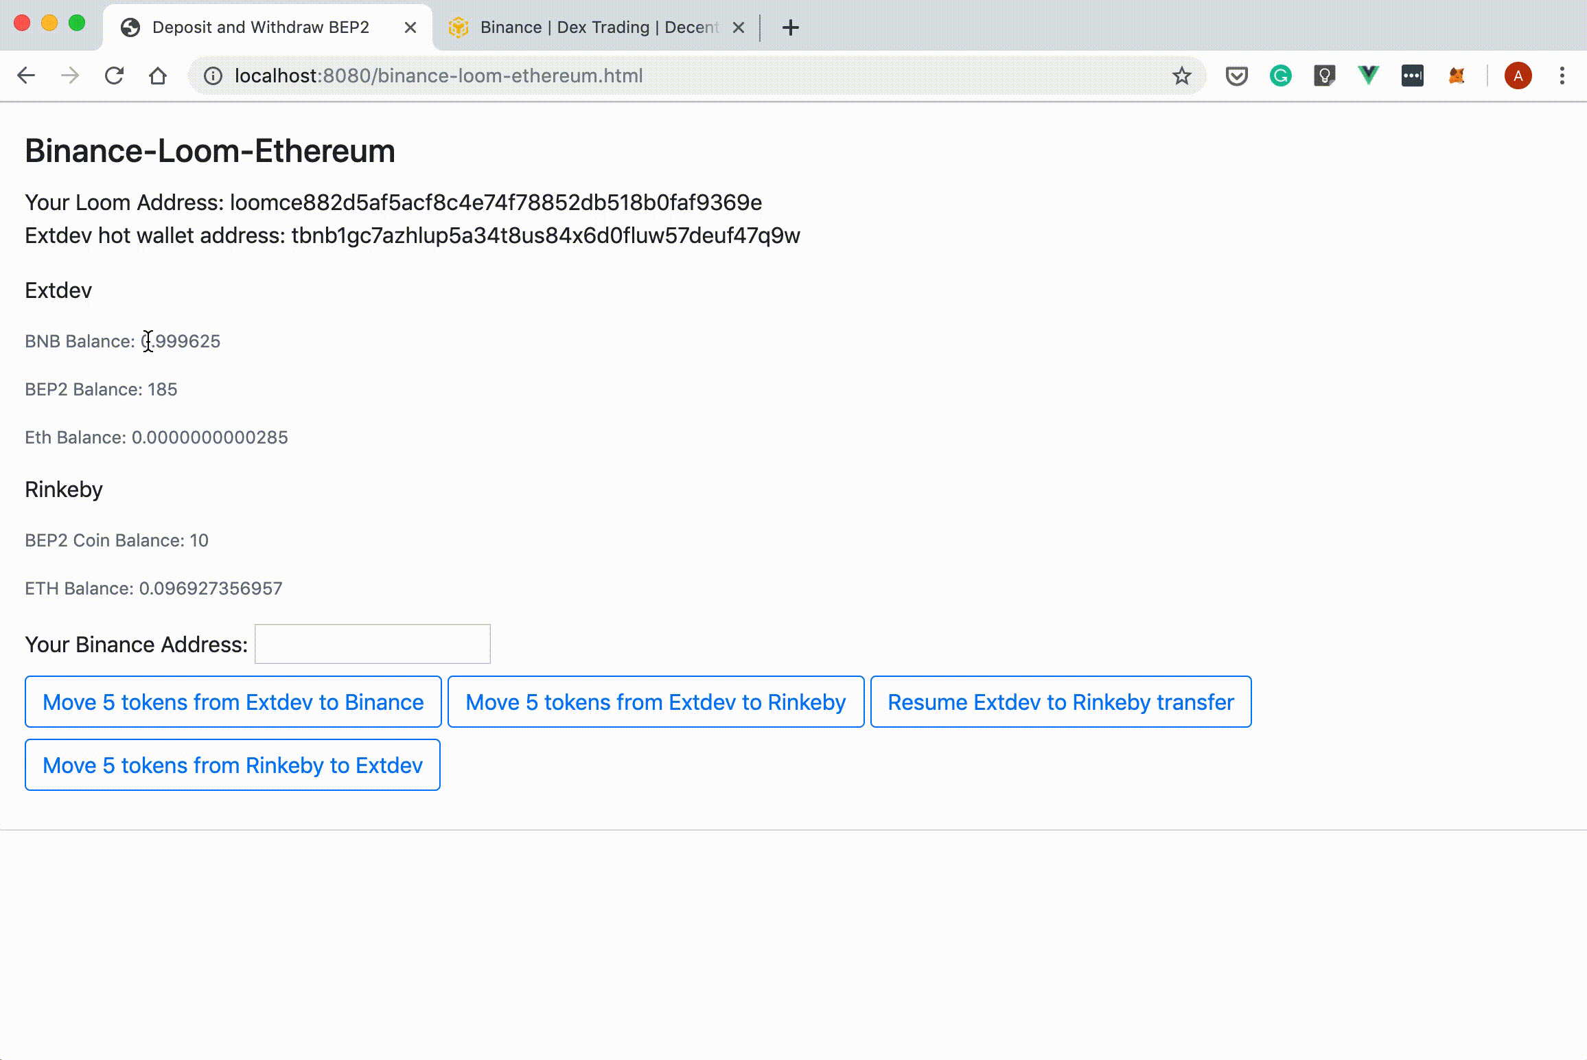This screenshot has width=1587, height=1060.
Task: Click the red macOS close window button
Action: tap(22, 23)
